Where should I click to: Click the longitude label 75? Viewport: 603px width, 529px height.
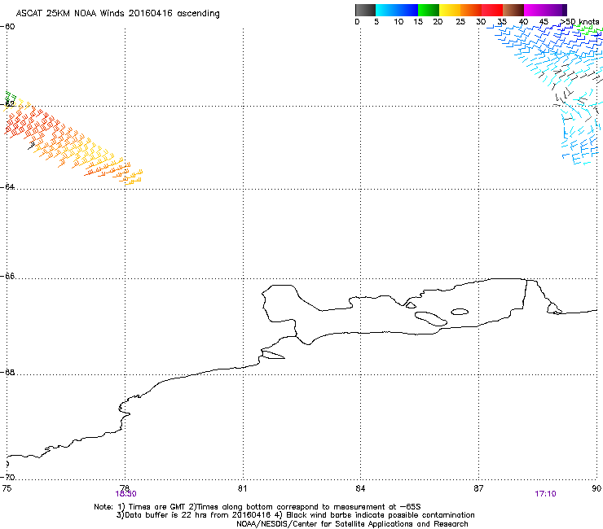click(x=7, y=488)
